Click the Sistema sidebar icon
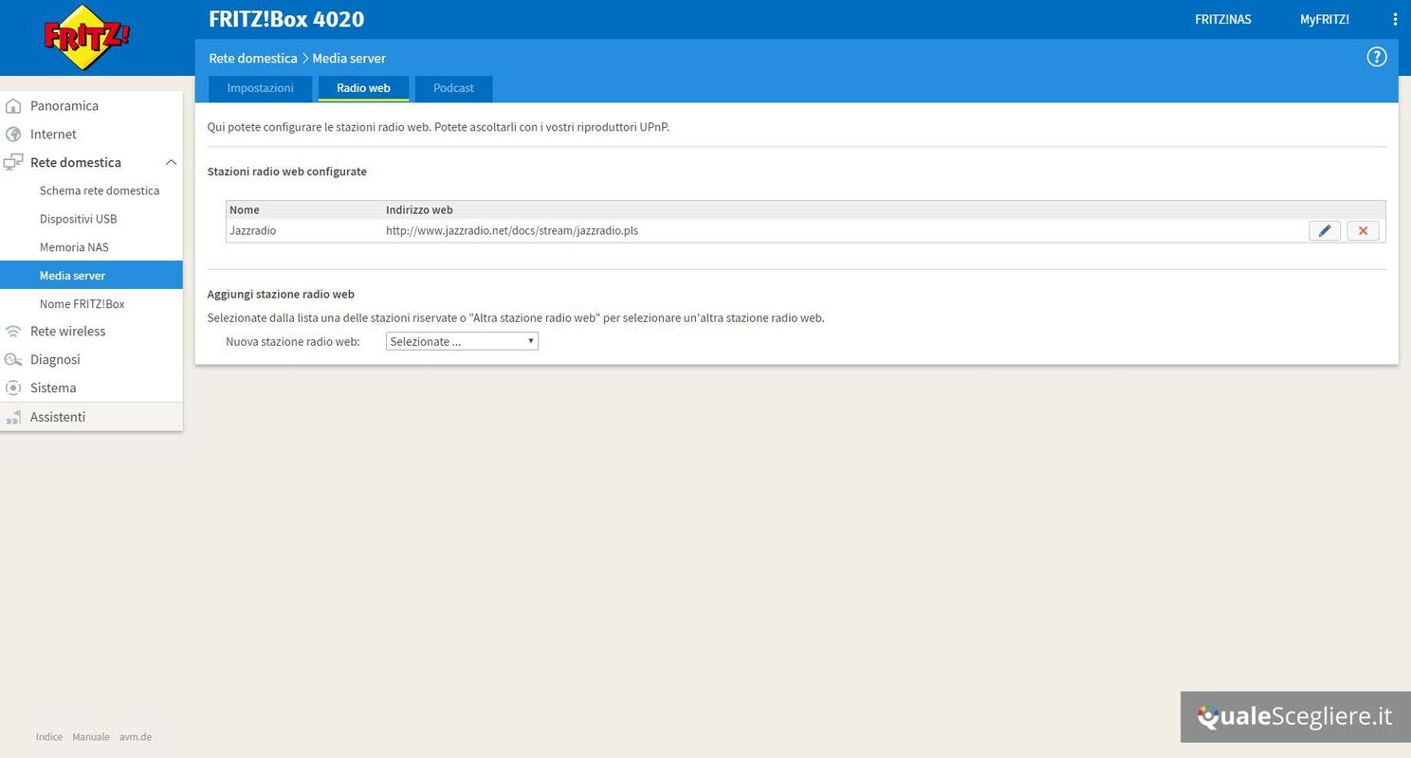The width and height of the screenshot is (1411, 758). point(13,388)
